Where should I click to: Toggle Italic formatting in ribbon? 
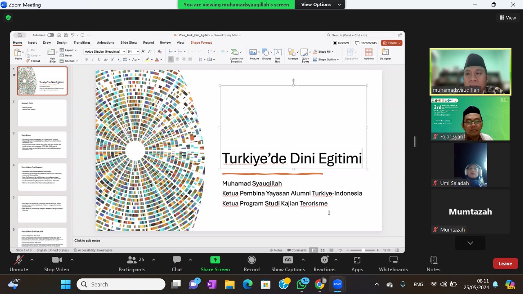click(93, 60)
